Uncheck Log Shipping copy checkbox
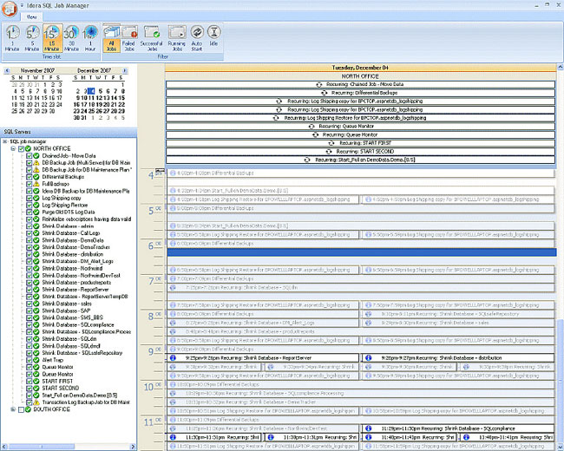 click(30, 198)
